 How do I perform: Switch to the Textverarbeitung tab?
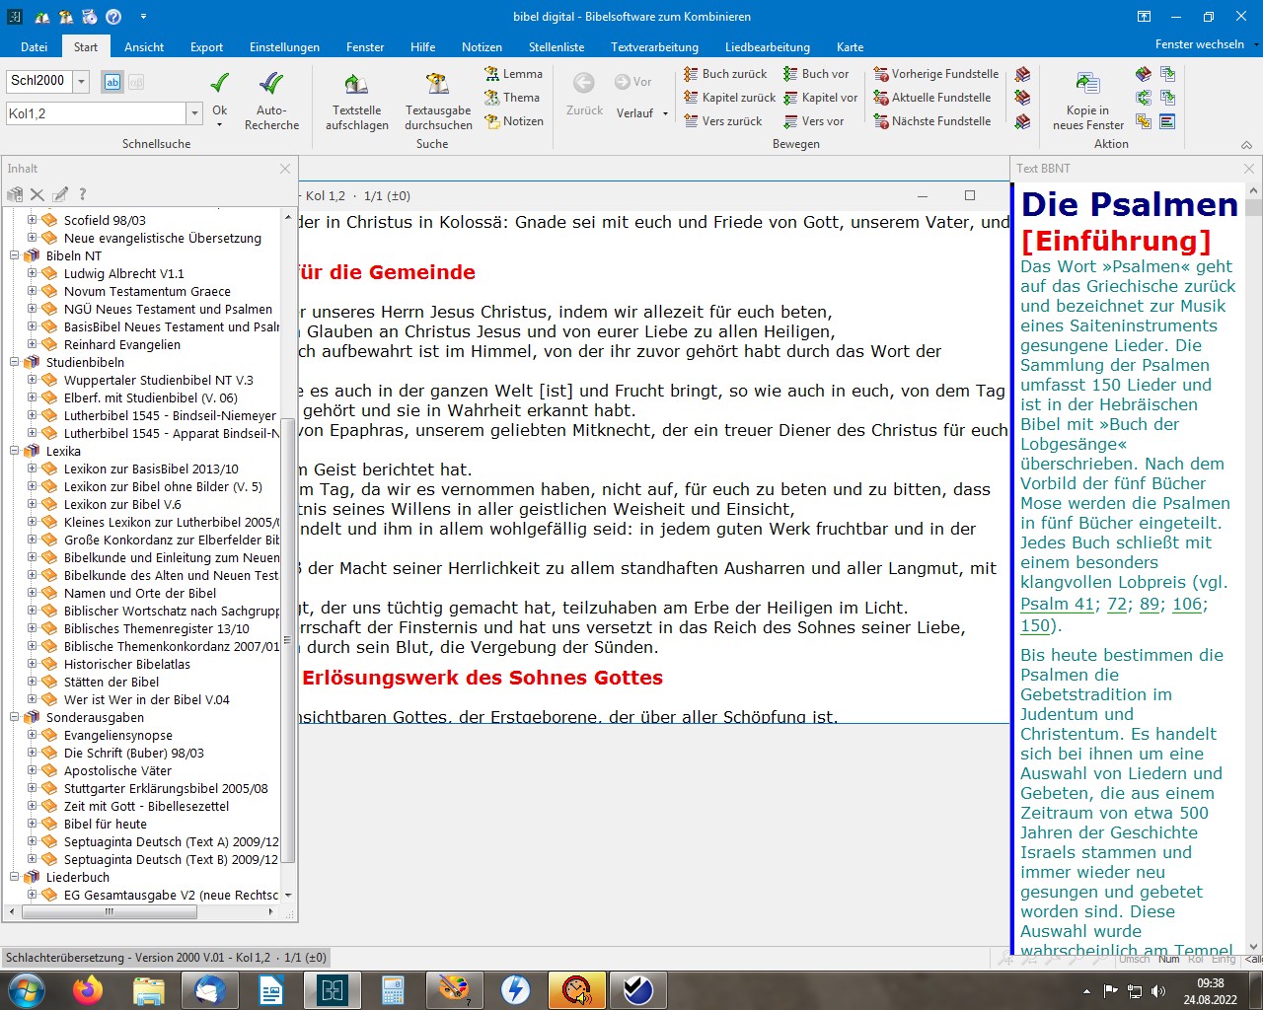pyautogui.click(x=654, y=47)
